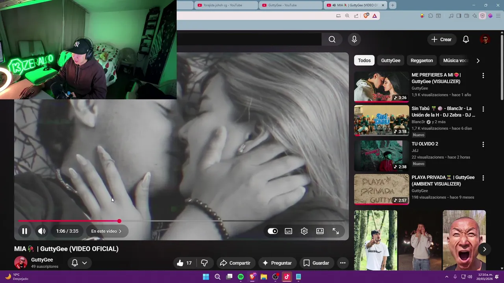The width and height of the screenshot is (504, 283).
Task: Save video with Guardar button
Action: [x=316, y=263]
